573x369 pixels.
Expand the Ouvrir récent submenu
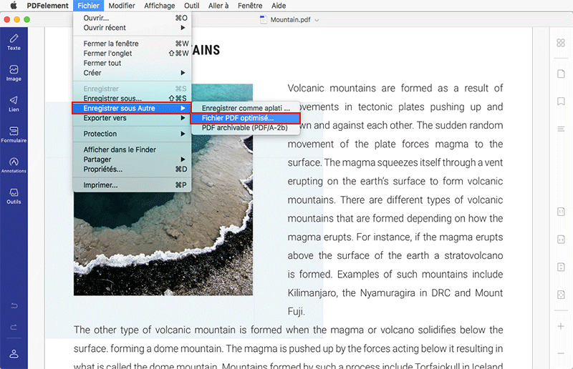[x=132, y=28]
